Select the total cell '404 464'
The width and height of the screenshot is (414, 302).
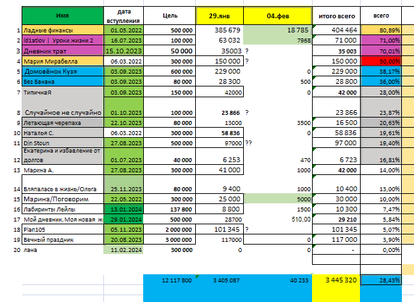[336, 30]
